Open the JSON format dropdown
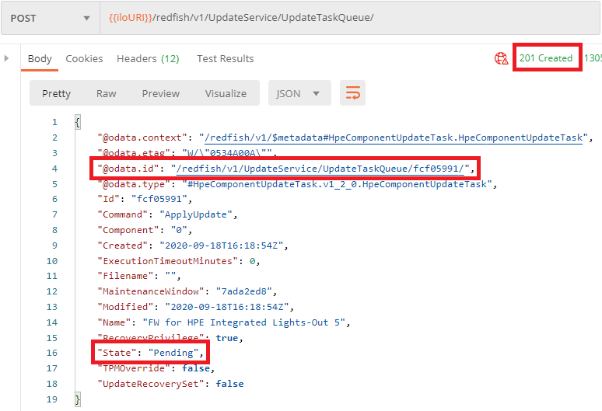Image resolution: width=602 pixels, height=411 pixels. click(299, 93)
